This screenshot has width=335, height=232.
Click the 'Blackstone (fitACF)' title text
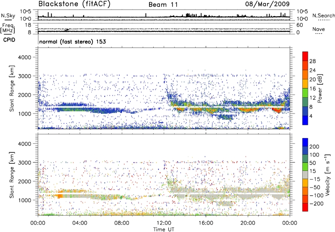[x=75, y=4]
